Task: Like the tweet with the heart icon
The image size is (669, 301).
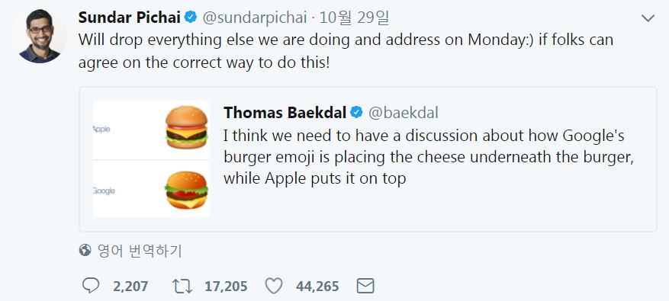Action: pyautogui.click(x=274, y=286)
